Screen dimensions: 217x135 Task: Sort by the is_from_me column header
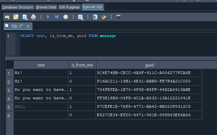pyautogui.click(x=82, y=65)
